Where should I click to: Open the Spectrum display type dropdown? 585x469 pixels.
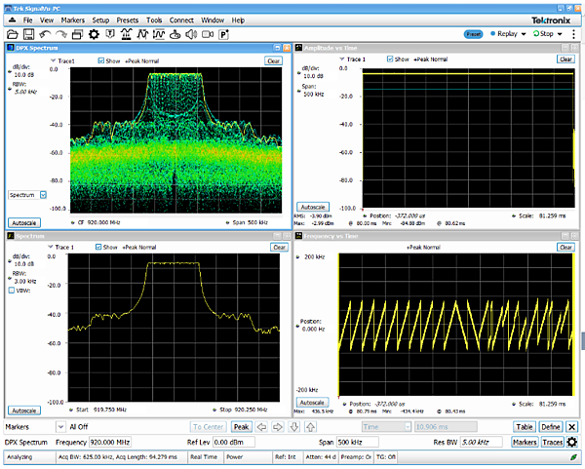coord(43,194)
